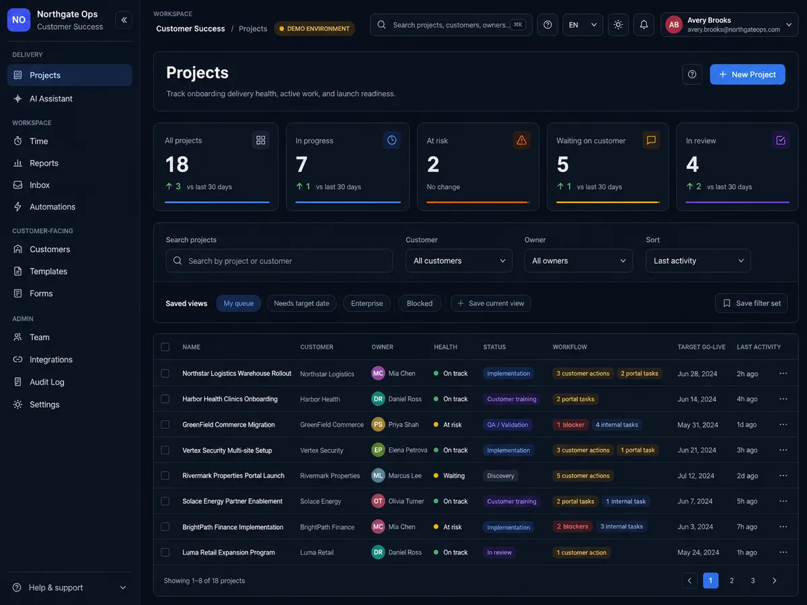The height and width of the screenshot is (605, 807).
Task: Select the Blocked saved view
Action: (420, 303)
